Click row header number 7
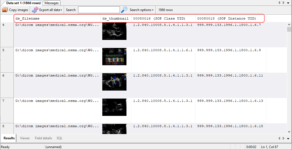This screenshot has height=150, width=292. coord(7,110)
